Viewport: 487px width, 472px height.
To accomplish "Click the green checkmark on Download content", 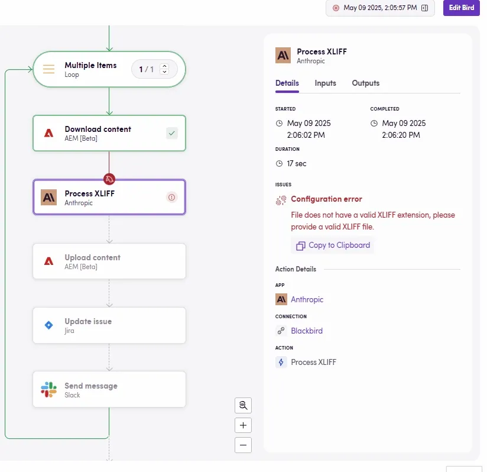I will coord(172,134).
